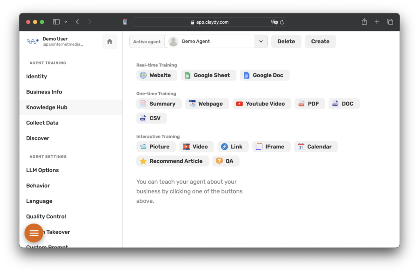Click the Create agent button
The image size is (419, 273).
(x=320, y=41)
